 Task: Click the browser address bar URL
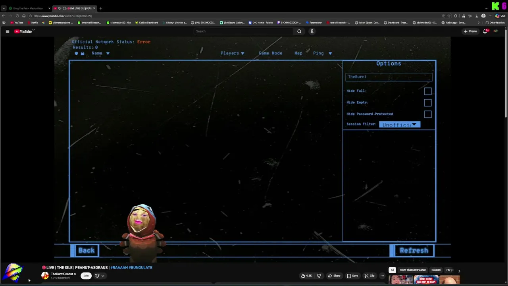click(x=63, y=16)
